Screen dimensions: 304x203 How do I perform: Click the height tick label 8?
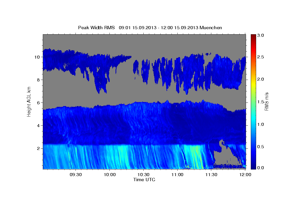[x=38, y=80]
